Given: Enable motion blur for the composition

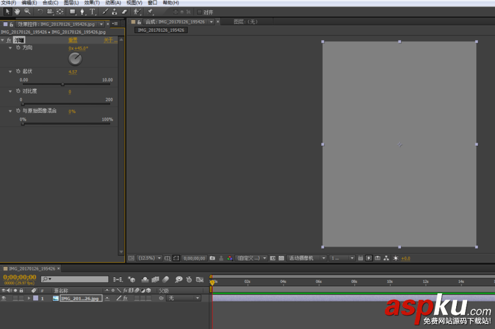Looking at the screenshot, I should coord(166,280).
